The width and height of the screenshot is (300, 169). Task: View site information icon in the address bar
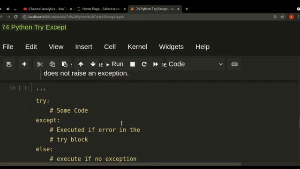[25, 17]
